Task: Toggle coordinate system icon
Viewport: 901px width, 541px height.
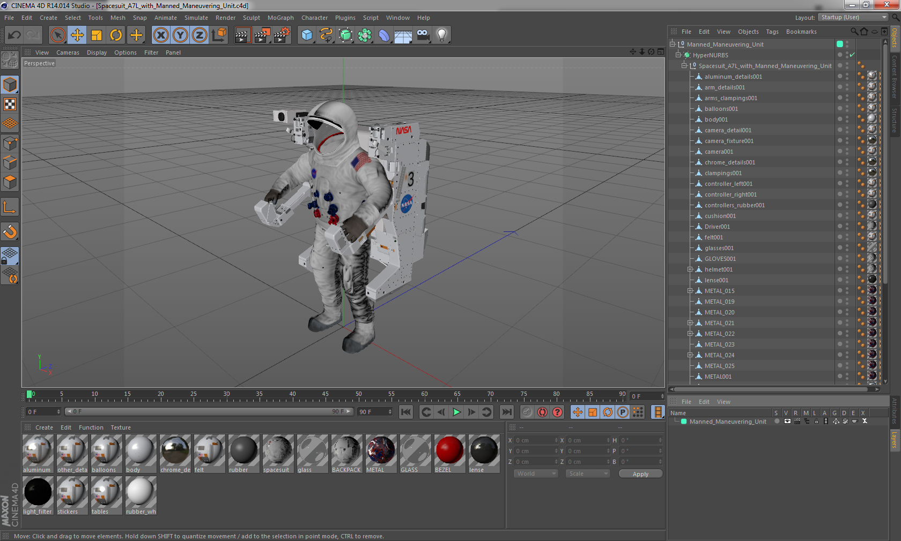Action: coord(219,35)
